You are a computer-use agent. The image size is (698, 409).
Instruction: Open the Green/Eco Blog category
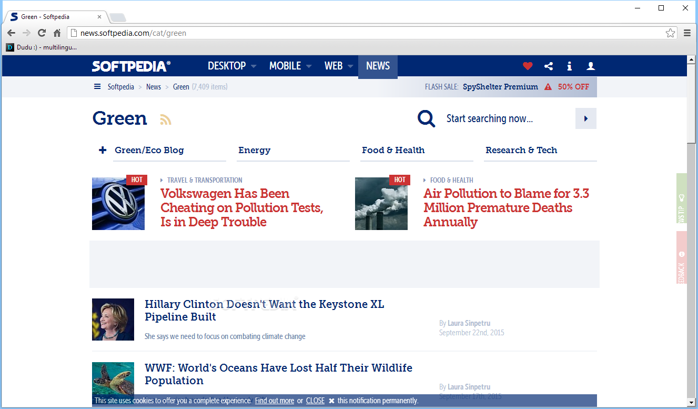149,150
